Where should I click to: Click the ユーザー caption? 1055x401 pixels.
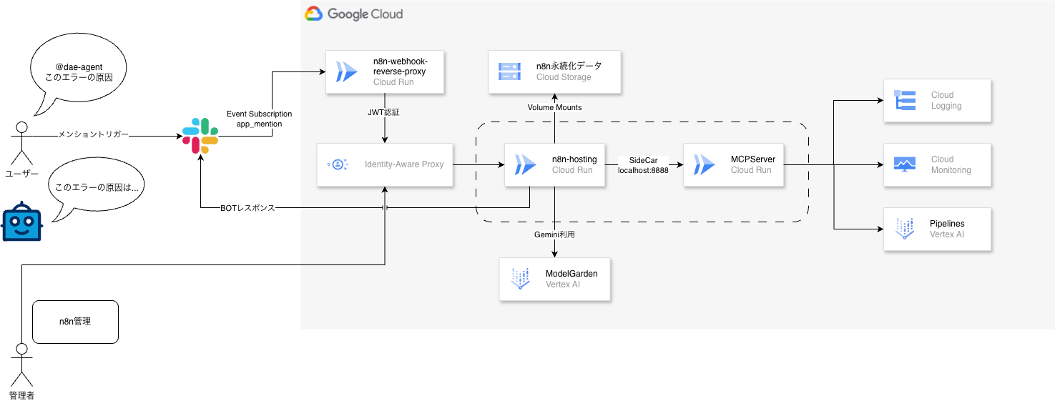(x=21, y=174)
